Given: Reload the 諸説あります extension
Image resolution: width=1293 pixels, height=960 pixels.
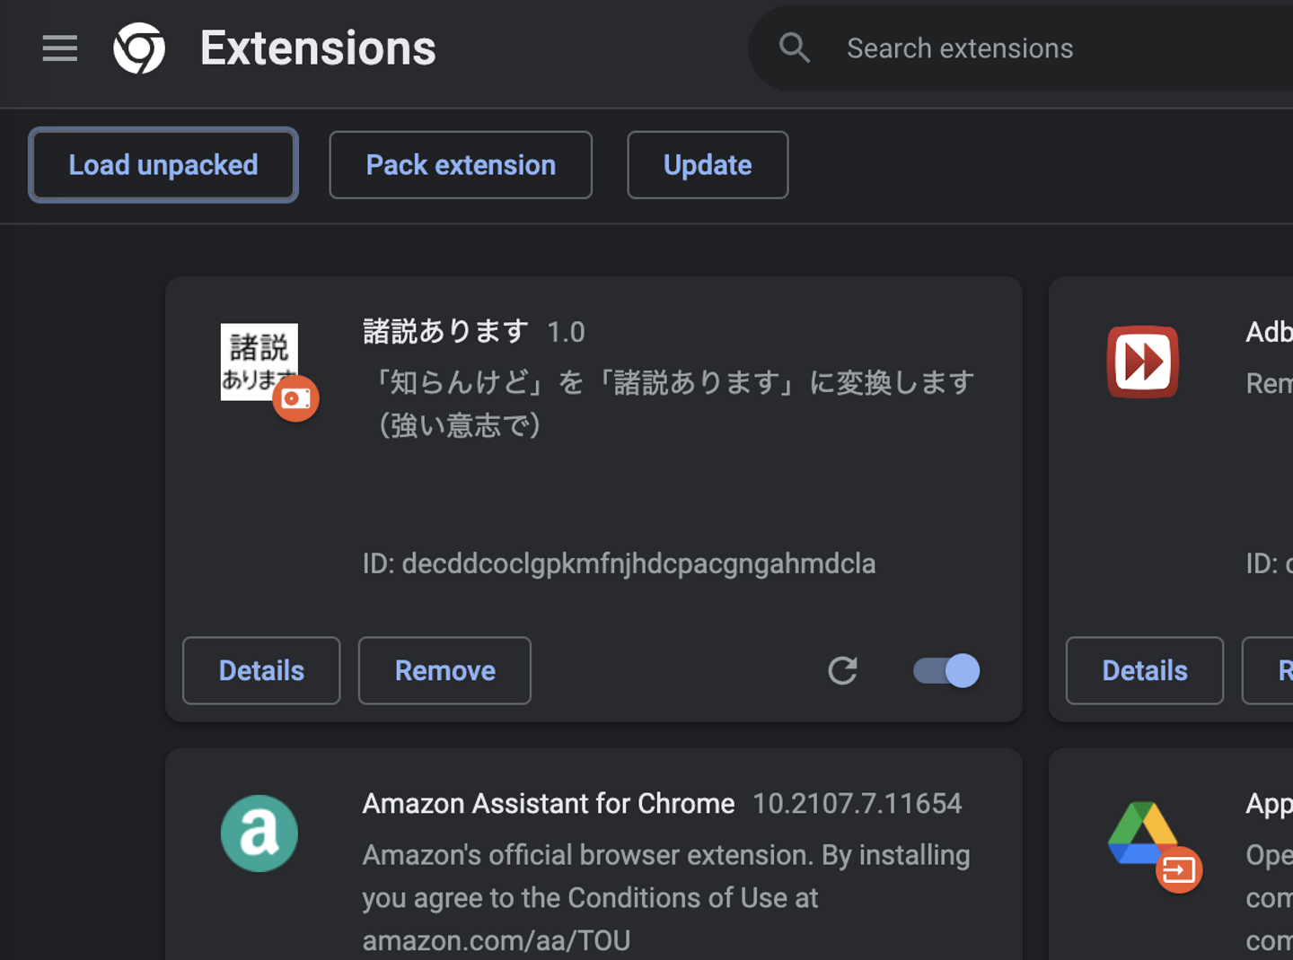Looking at the screenshot, I should click(x=842, y=670).
